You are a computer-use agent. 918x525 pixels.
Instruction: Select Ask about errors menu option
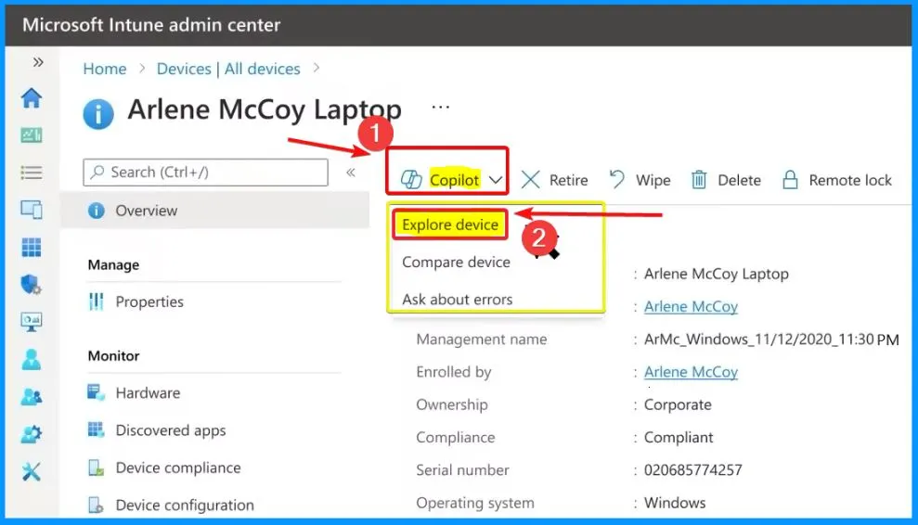click(x=458, y=300)
